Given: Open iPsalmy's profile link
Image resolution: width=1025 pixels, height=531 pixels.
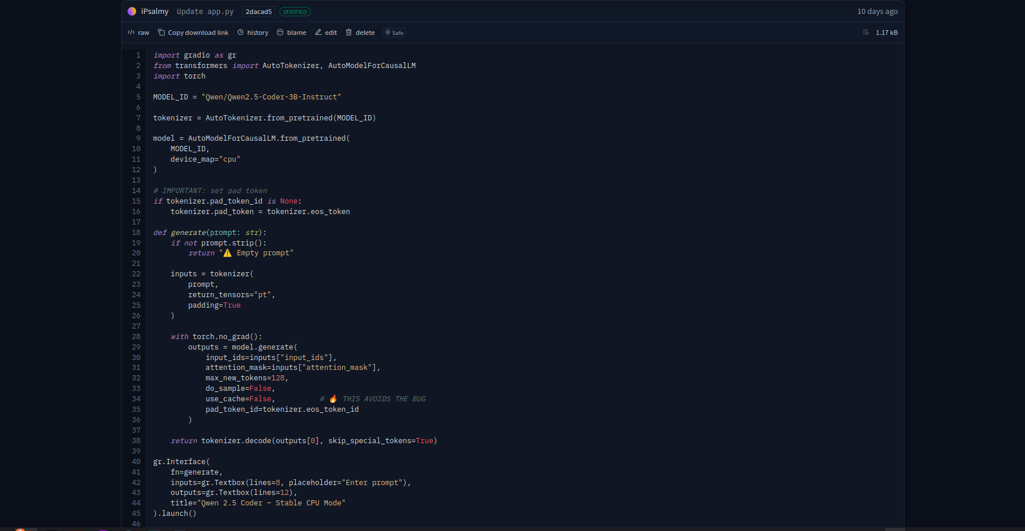Looking at the screenshot, I should 155,12.
